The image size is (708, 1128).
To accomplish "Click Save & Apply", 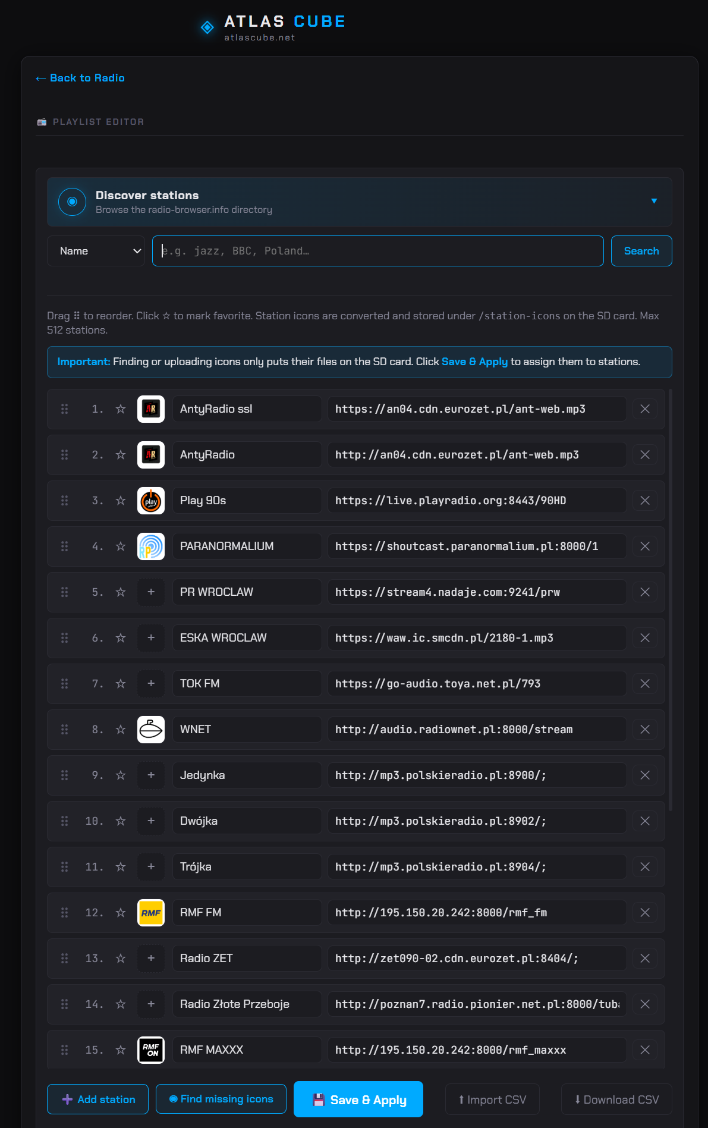I will coord(358,1099).
